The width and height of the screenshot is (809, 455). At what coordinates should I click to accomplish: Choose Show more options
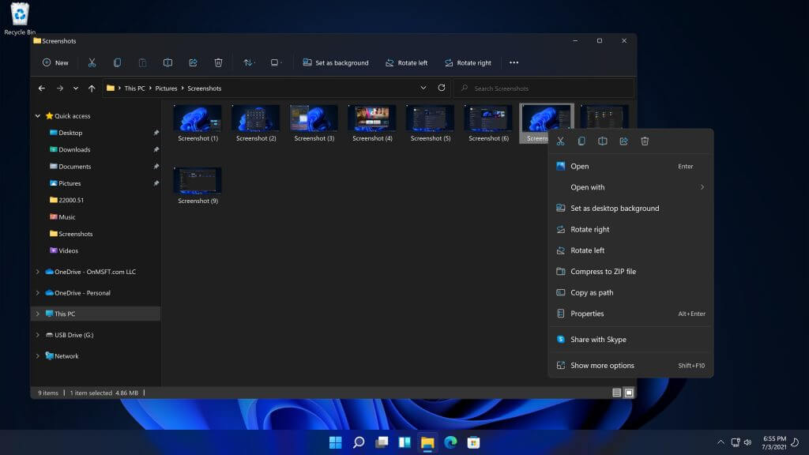tap(630, 365)
